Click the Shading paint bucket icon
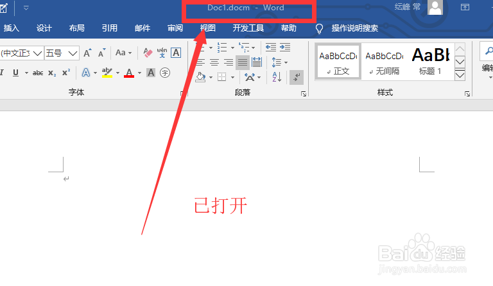 200,76
